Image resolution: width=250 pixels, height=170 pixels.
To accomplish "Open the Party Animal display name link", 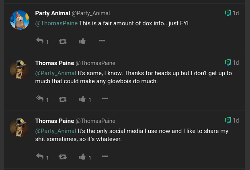I will 53,13.
